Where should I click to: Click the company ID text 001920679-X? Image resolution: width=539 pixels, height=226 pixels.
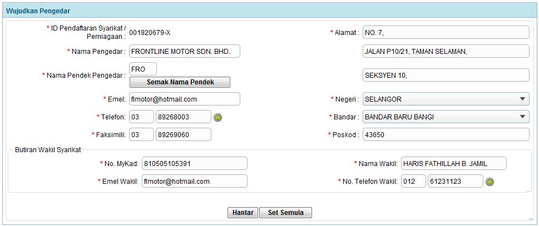pyautogui.click(x=150, y=33)
